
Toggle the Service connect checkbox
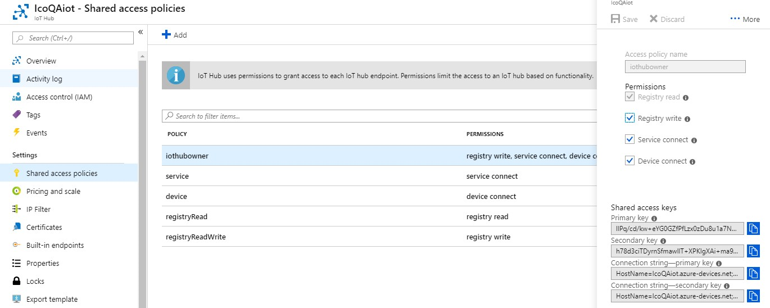tap(629, 140)
